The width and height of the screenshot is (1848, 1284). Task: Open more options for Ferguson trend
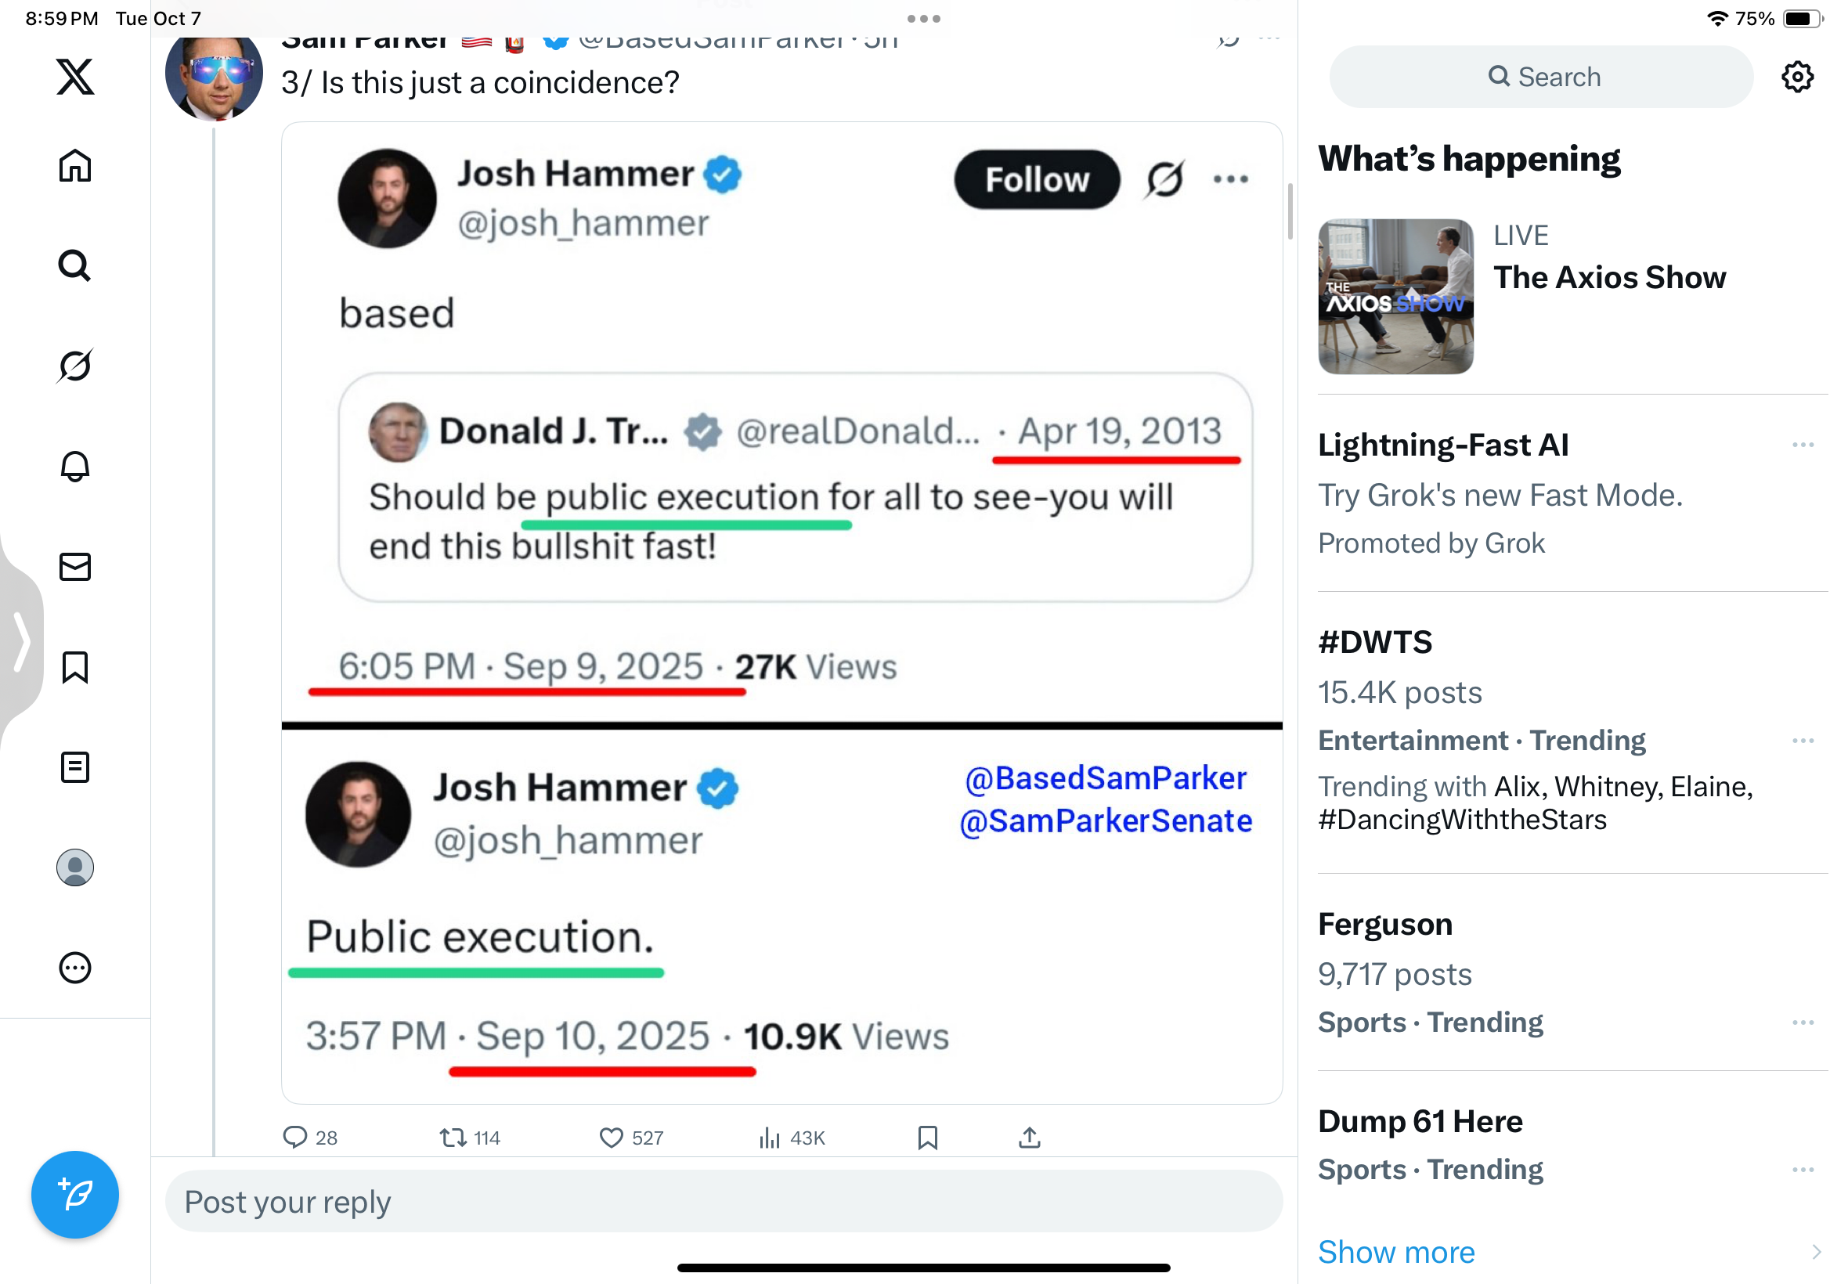tap(1802, 1023)
